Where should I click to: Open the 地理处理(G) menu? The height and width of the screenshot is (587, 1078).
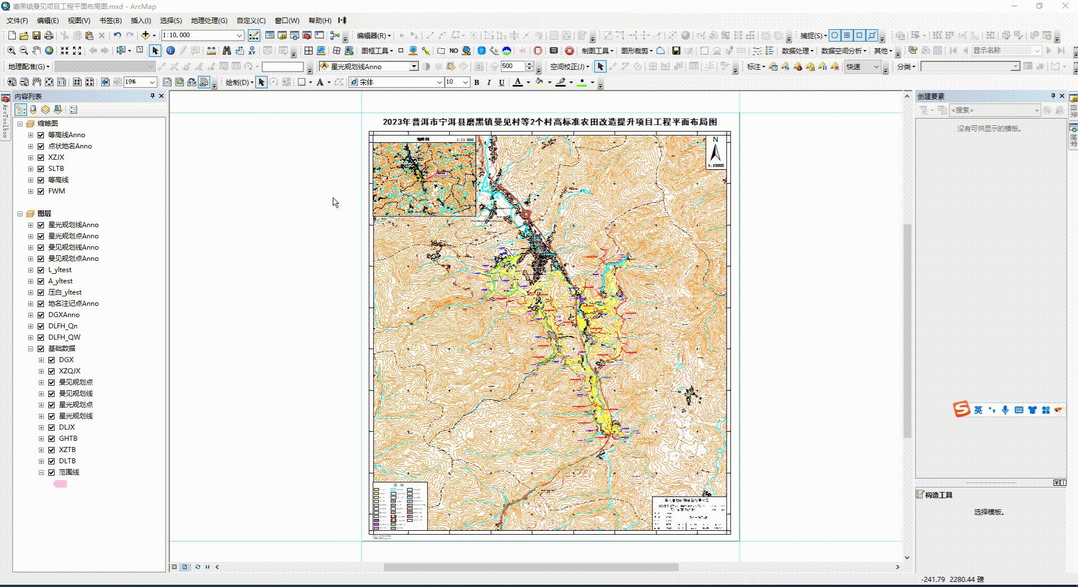[208, 20]
